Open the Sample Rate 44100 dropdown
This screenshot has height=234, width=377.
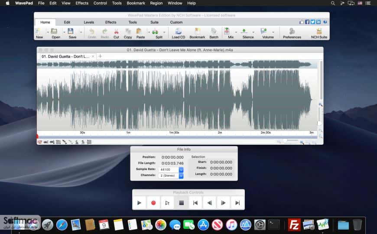[x=181, y=169]
